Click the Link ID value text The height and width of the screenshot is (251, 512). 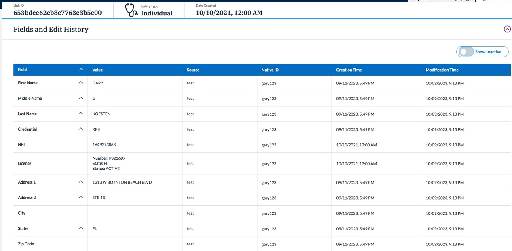click(x=57, y=13)
